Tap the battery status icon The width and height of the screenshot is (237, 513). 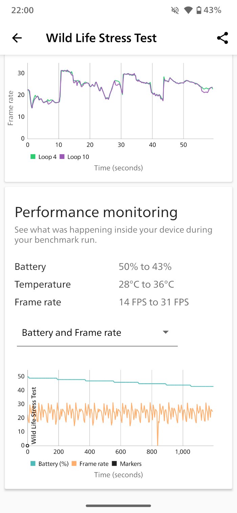199,10
